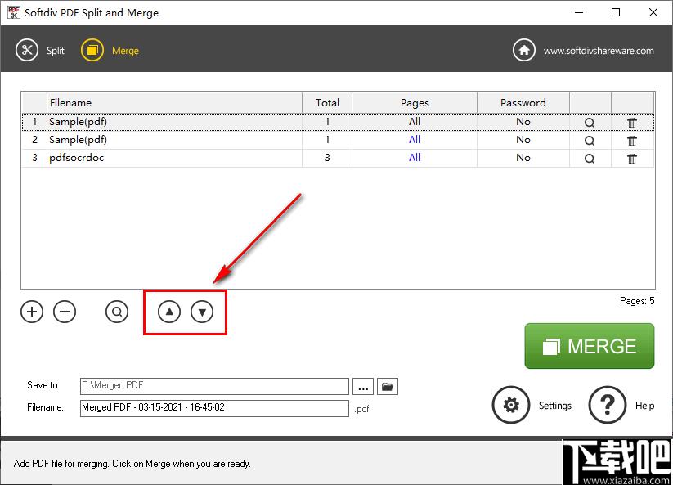Visit www.softdivshareware.com link
673x485 pixels.
pyautogui.click(x=599, y=51)
